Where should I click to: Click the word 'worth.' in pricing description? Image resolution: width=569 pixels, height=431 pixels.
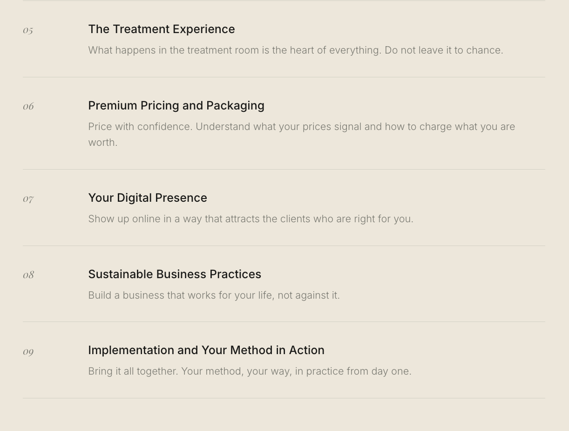[x=103, y=143]
